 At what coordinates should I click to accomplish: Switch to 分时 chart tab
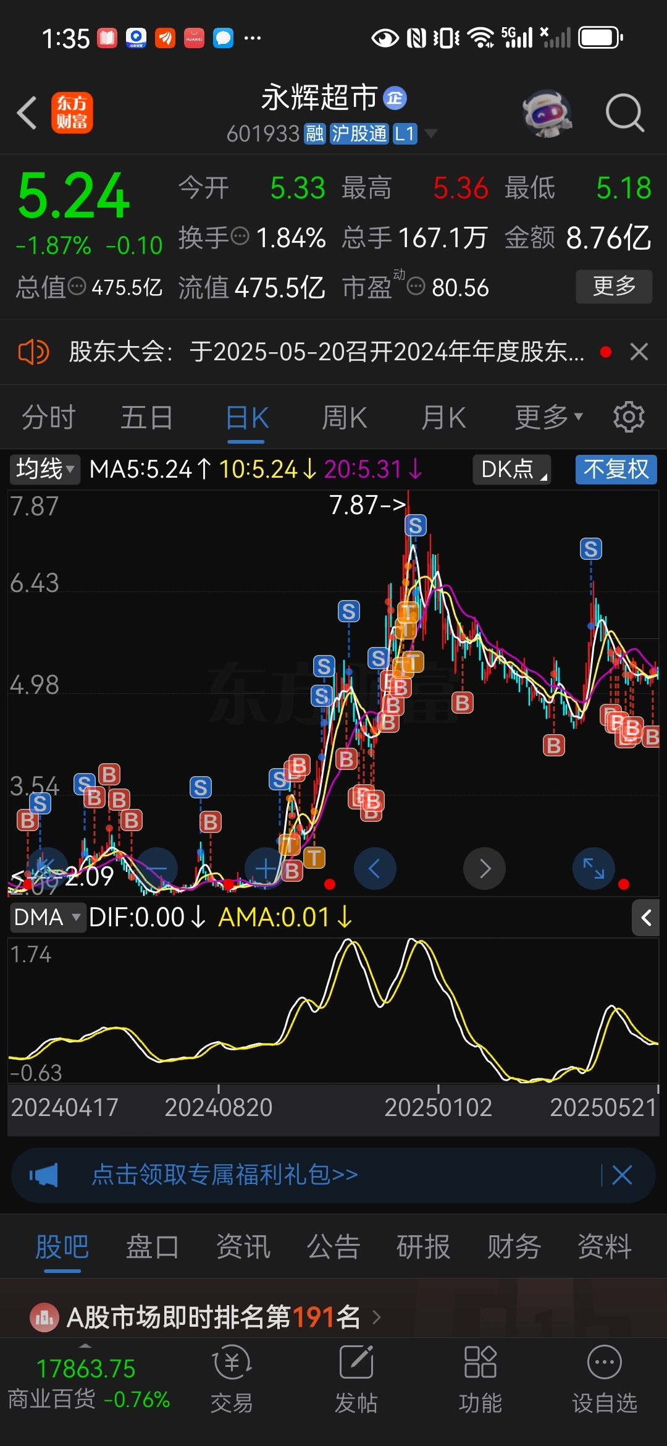[x=49, y=418]
